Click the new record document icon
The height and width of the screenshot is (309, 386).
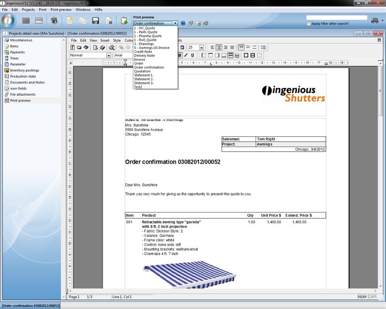(x=70, y=21)
